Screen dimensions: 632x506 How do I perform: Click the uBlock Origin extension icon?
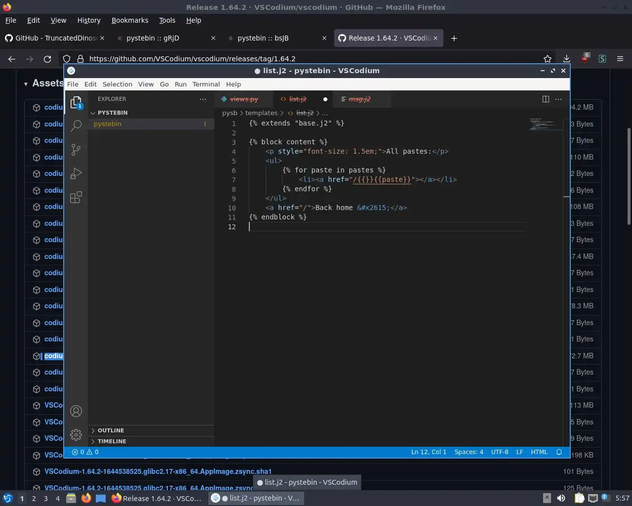pyautogui.click(x=585, y=58)
